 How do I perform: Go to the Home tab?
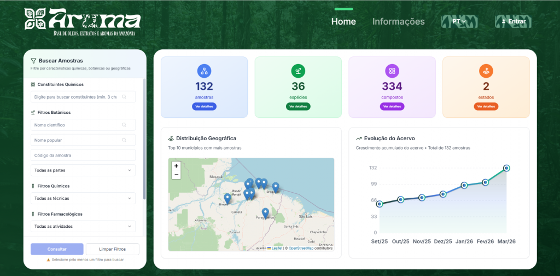[343, 22]
